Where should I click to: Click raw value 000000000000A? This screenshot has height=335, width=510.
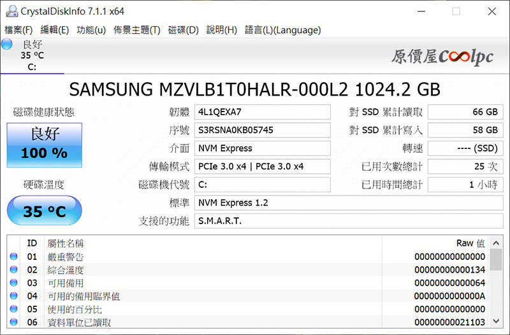tap(450, 296)
